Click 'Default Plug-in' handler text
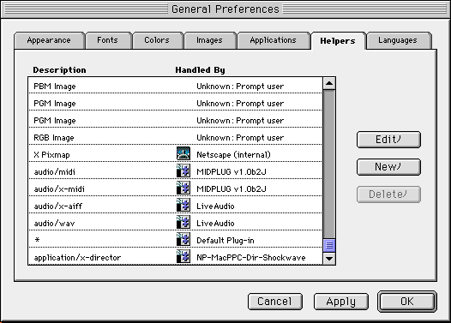The image size is (451, 323). 225,240
